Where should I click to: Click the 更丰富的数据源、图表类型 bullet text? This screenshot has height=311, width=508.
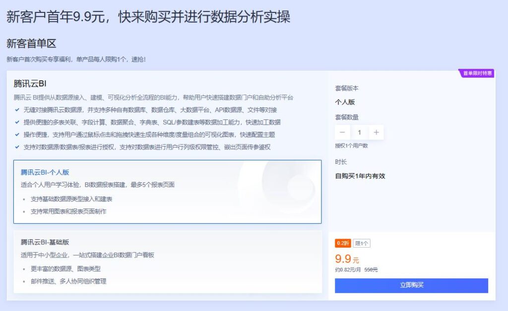coord(65,268)
